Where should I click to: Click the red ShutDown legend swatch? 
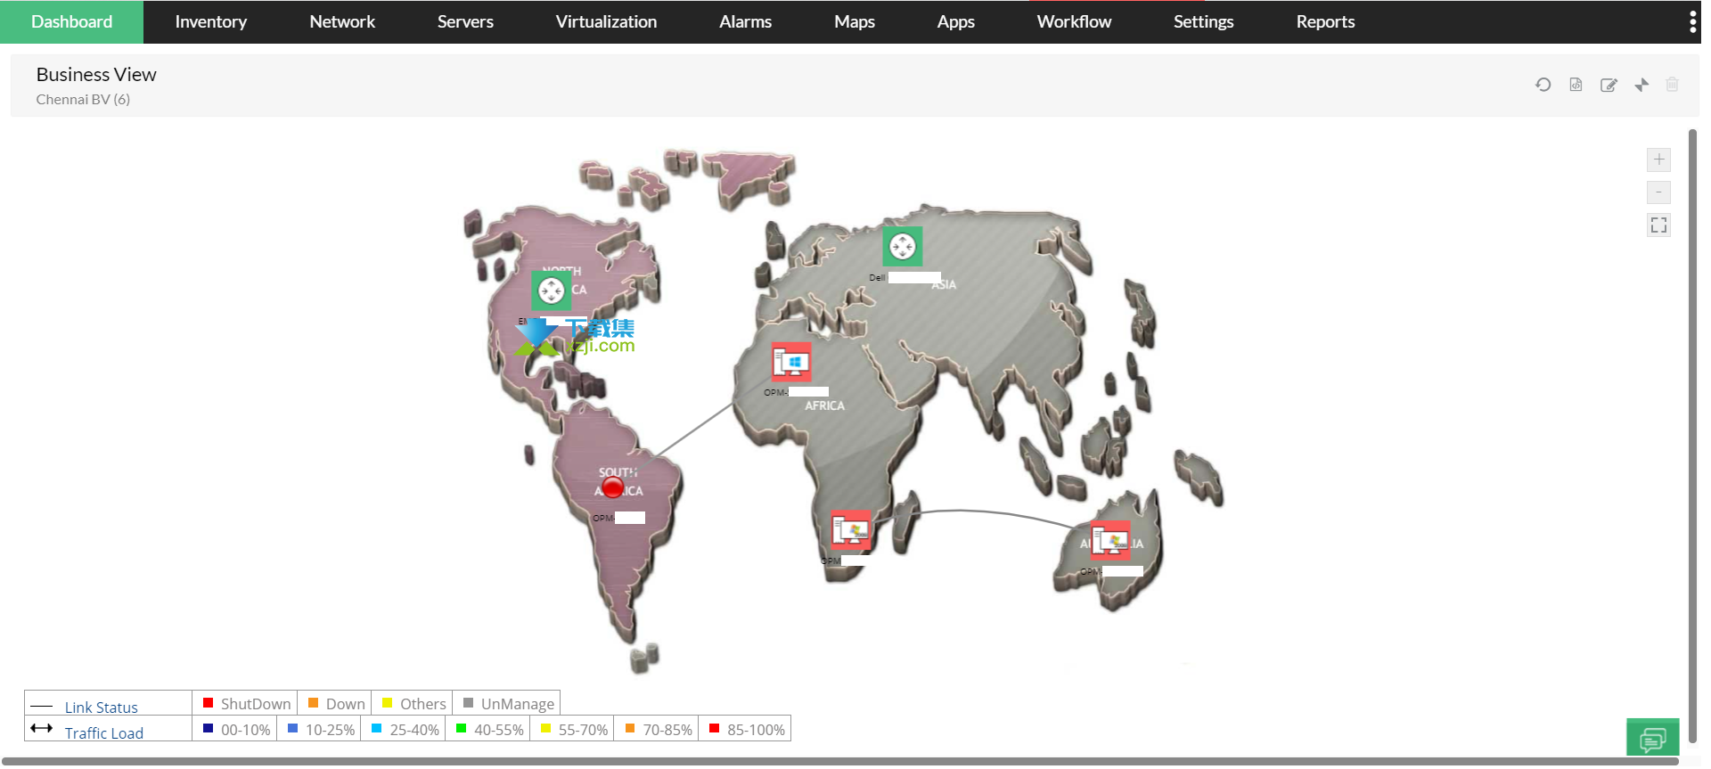point(208,703)
